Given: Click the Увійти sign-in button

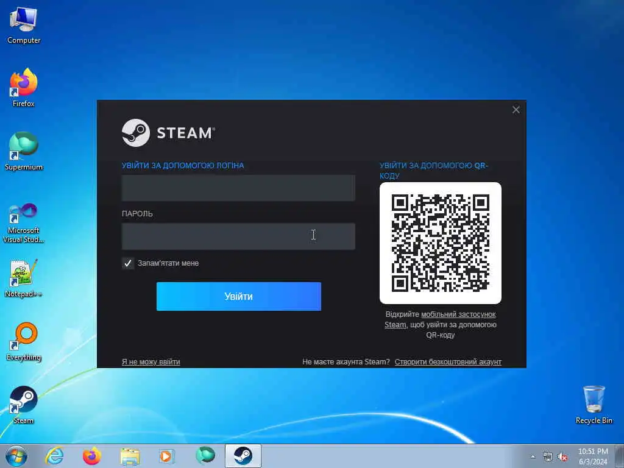Looking at the screenshot, I should pyautogui.click(x=239, y=297).
